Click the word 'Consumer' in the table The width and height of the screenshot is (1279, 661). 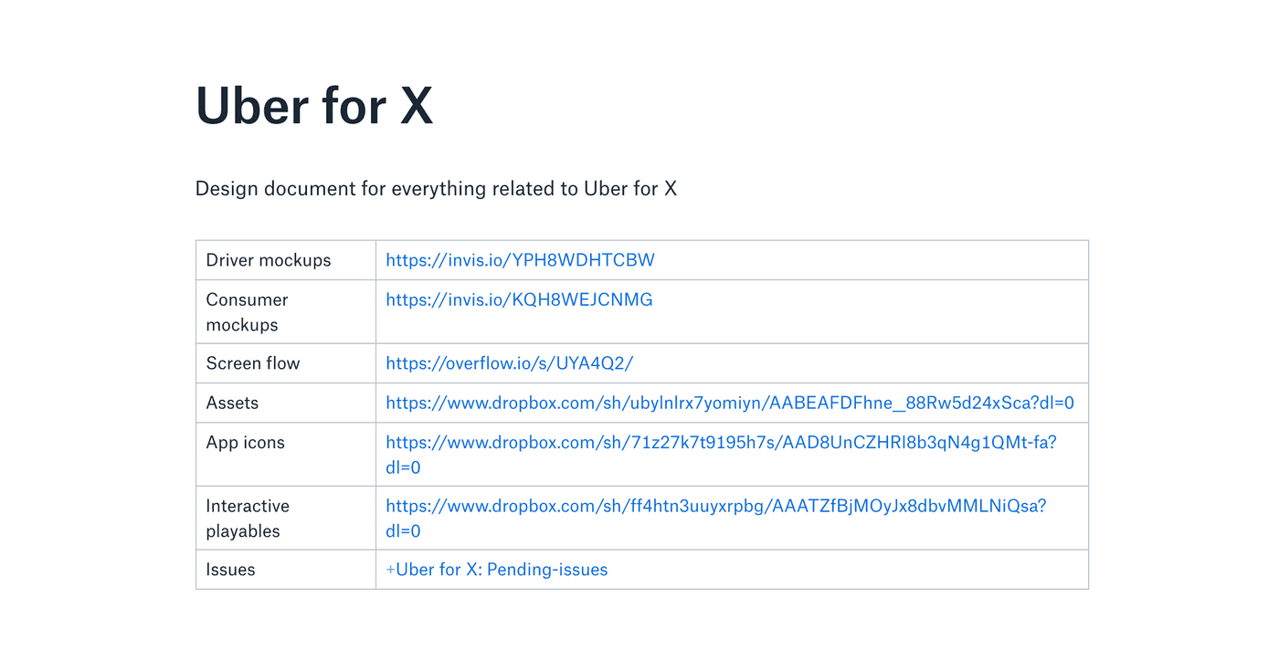(x=247, y=299)
